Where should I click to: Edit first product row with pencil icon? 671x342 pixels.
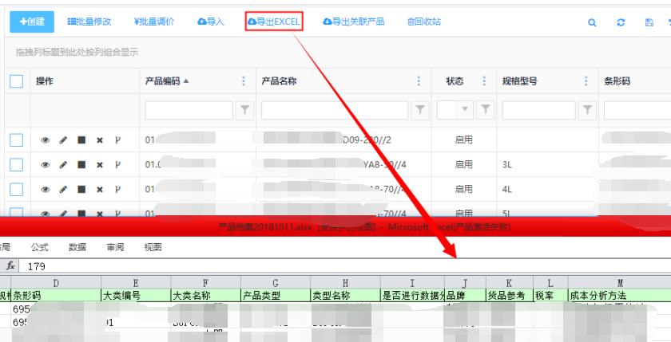[x=63, y=140]
